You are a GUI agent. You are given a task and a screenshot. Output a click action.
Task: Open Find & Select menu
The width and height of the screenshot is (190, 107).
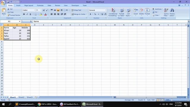[x=172, y=12]
